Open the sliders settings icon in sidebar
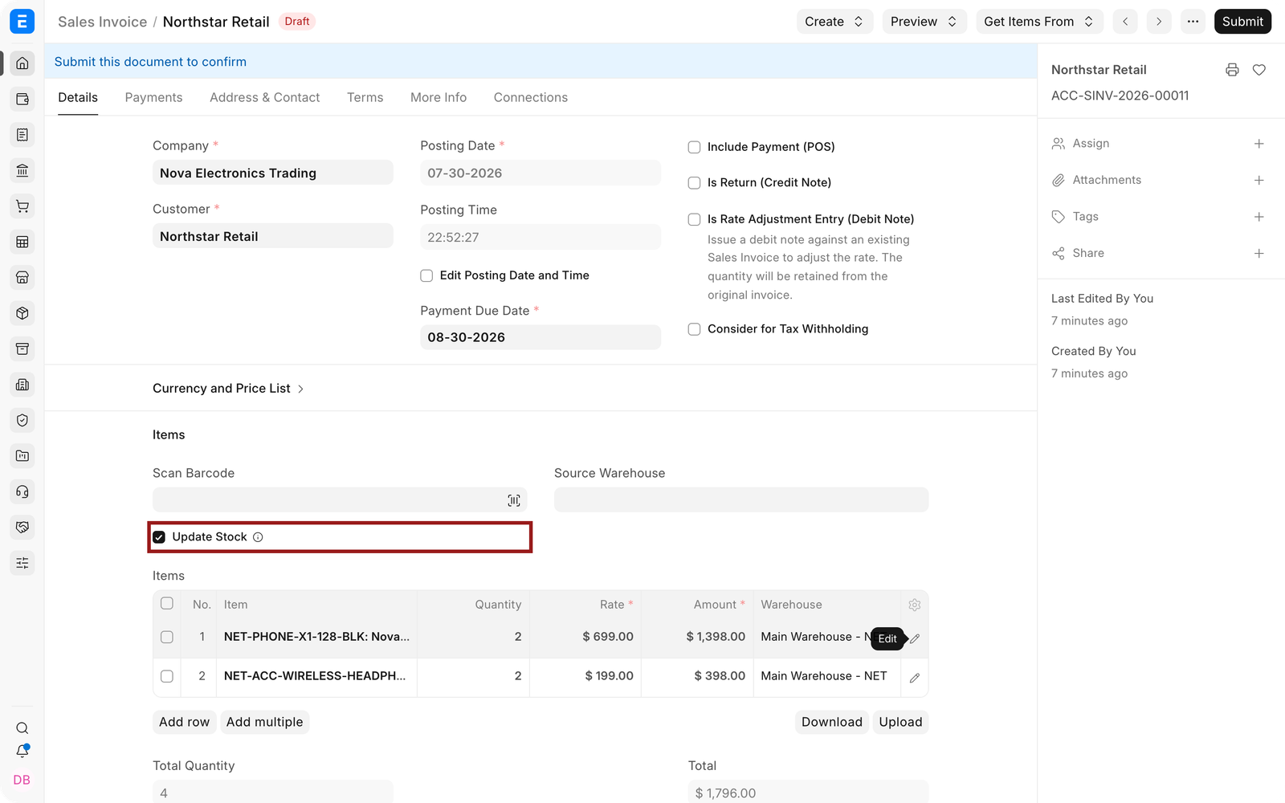This screenshot has width=1285, height=803. tap(22, 563)
